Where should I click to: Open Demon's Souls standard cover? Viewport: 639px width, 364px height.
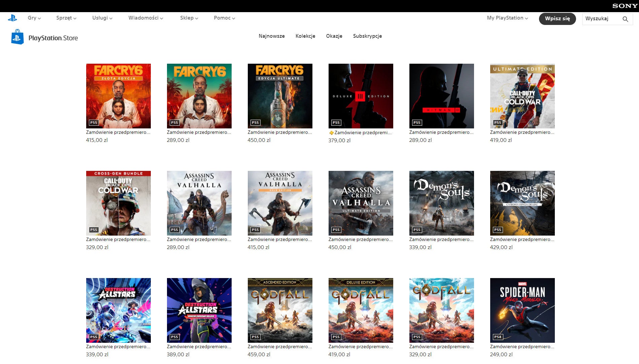[x=442, y=203]
